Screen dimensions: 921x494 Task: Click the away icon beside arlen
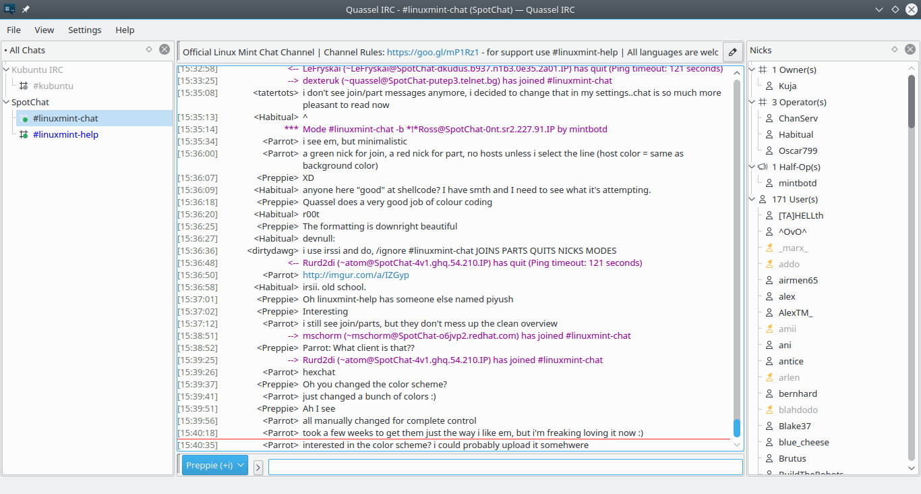point(769,377)
